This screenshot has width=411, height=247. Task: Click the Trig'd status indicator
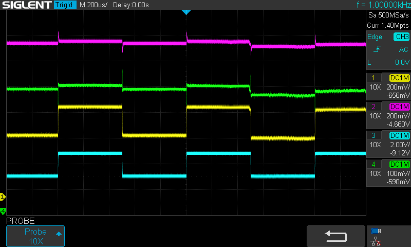[x=65, y=5]
